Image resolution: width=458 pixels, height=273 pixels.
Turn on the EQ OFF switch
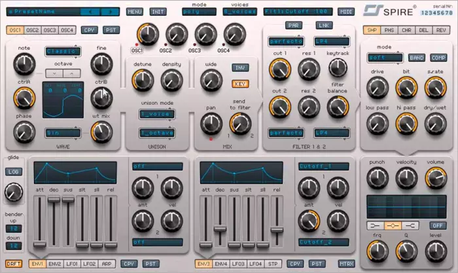(x=437, y=225)
